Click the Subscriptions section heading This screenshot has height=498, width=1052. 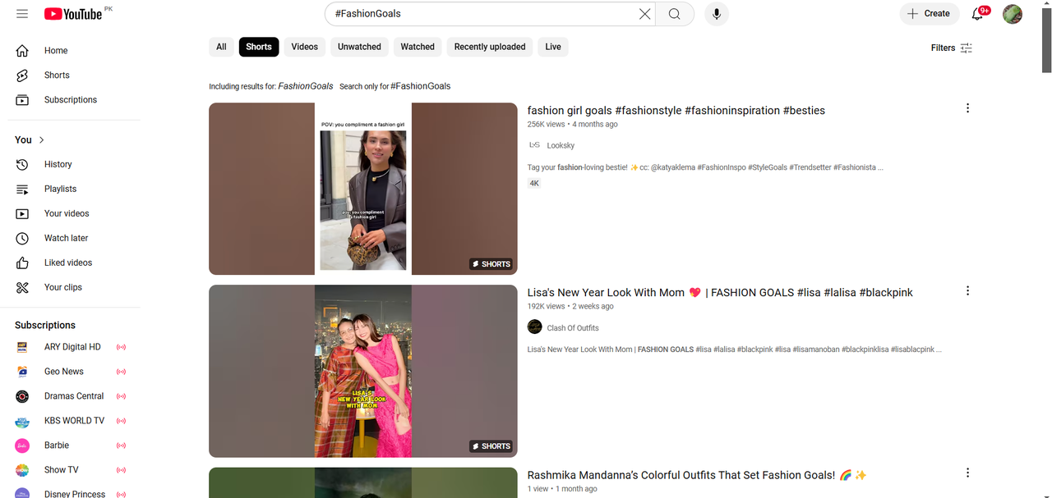(45, 326)
